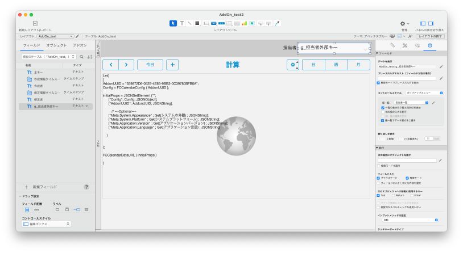Select the Button Bar tool

(x=221, y=23)
